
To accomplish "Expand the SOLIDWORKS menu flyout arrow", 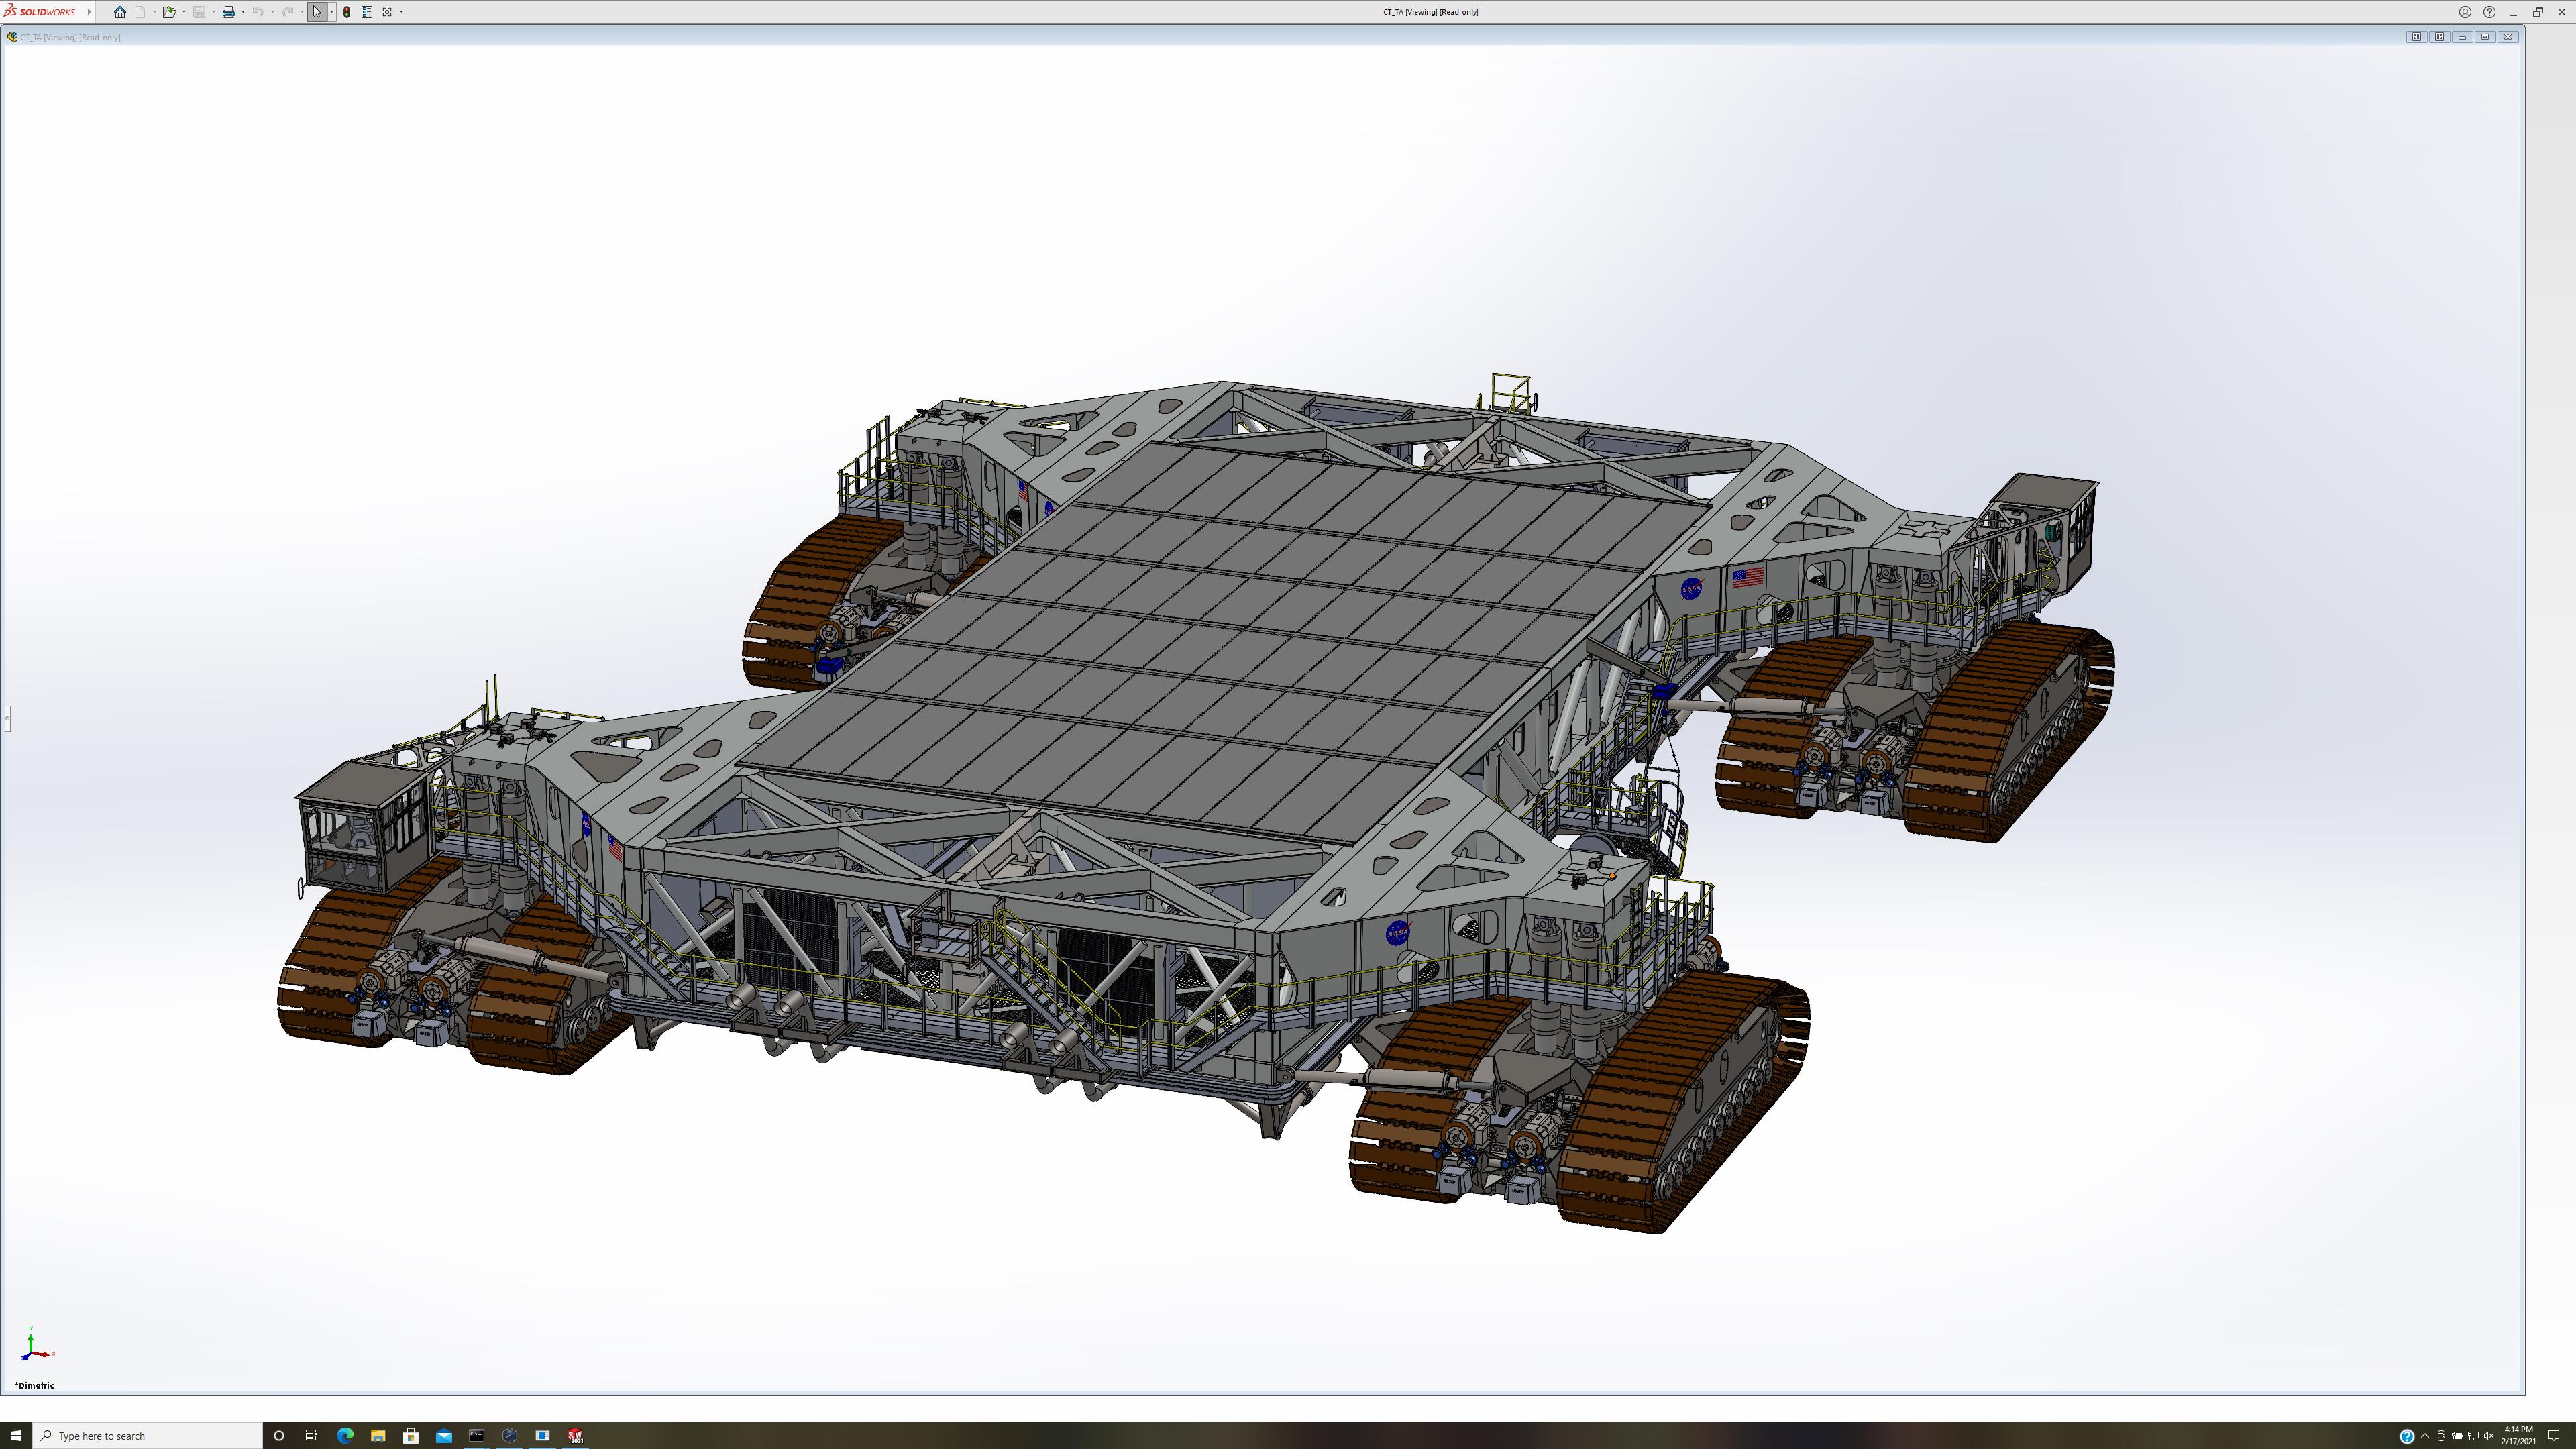I will (89, 12).
